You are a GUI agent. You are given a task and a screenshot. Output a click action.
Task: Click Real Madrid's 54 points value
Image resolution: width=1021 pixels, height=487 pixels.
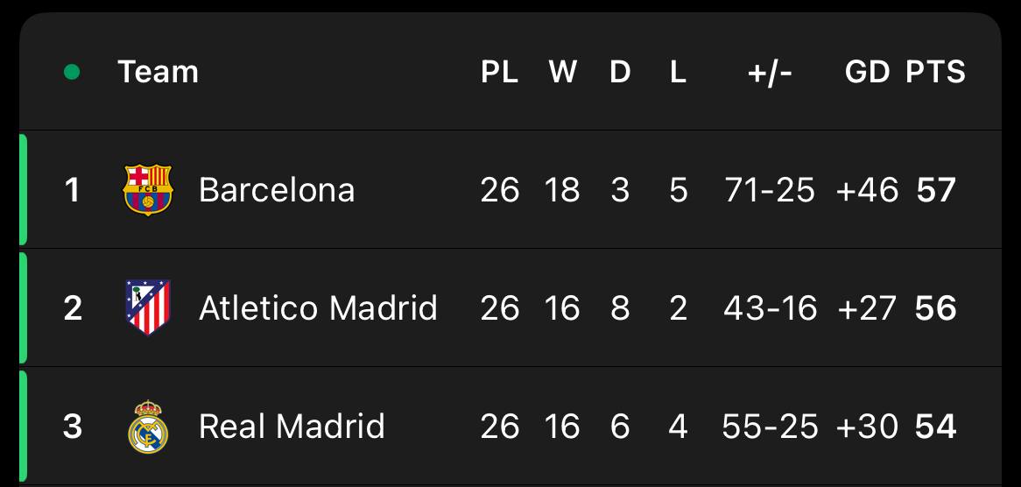tap(936, 427)
